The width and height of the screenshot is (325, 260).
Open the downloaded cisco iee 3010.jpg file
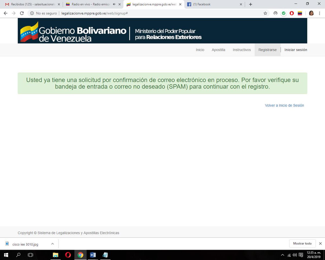(x=25, y=244)
